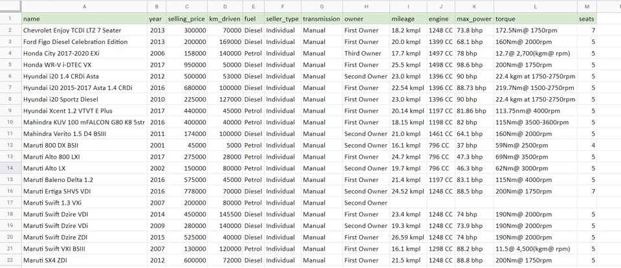
Task: Click the 'selling_price' header cell
Action: tap(187, 19)
